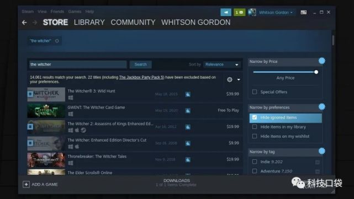
Task: Expand the Whitson Gordon account menu
Action: [x=276, y=12]
